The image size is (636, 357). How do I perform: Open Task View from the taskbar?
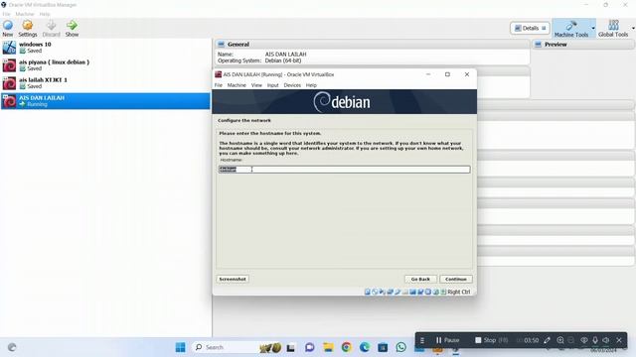[x=291, y=347]
